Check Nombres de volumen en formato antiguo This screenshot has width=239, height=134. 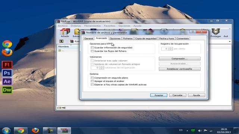coord(92,64)
